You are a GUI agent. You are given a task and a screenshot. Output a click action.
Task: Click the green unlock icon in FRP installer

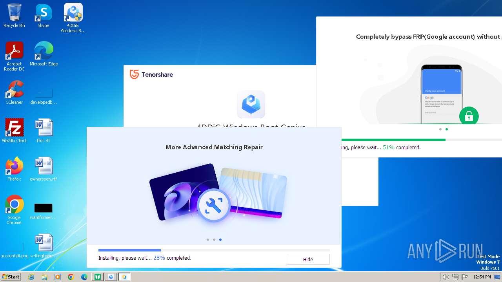[x=469, y=116]
